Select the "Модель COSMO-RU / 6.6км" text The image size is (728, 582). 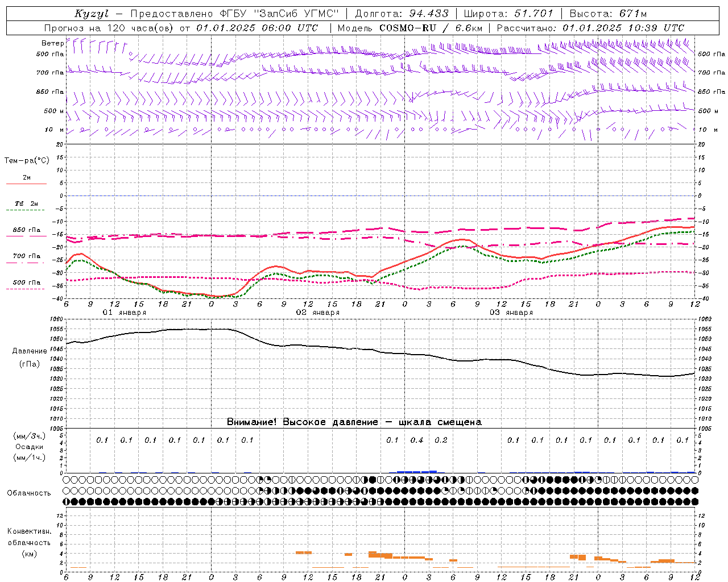point(410,28)
